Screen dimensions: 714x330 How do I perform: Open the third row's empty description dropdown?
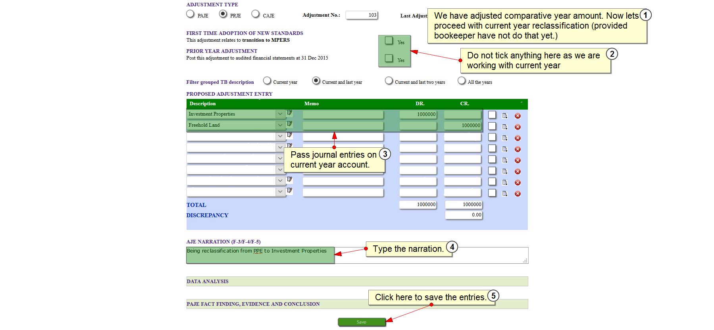(280, 136)
